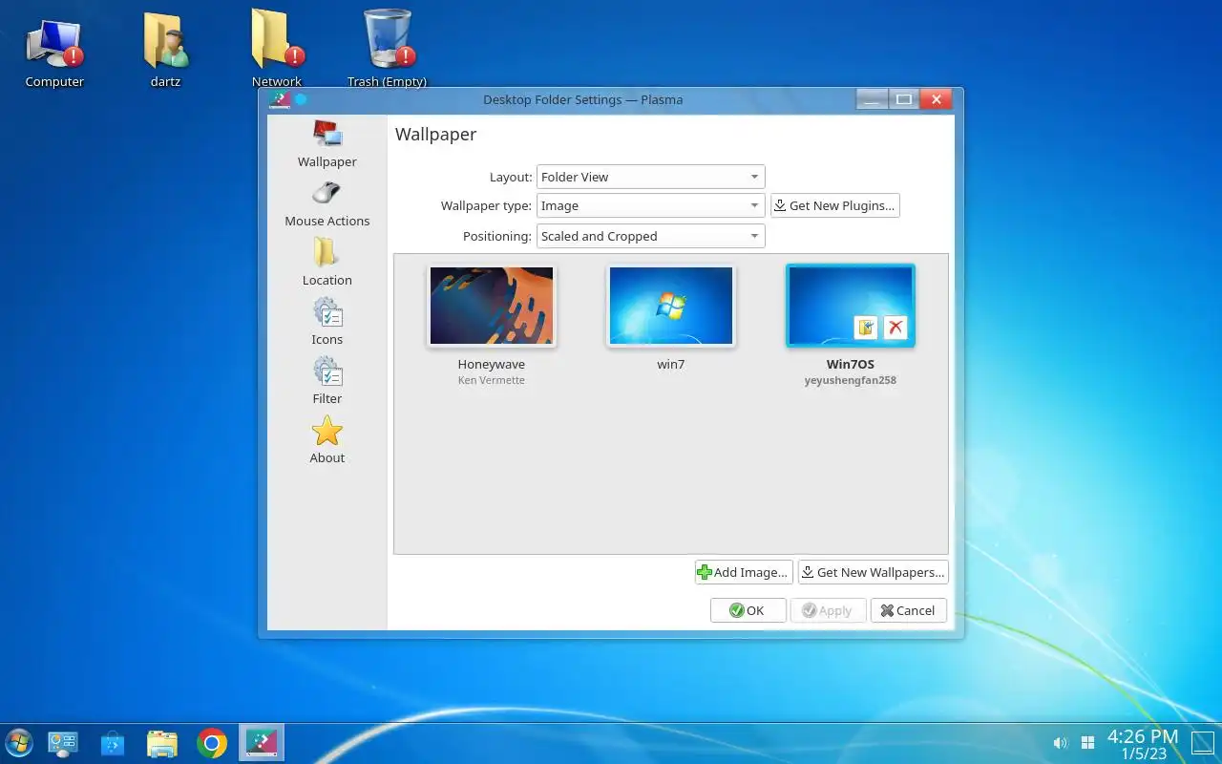Select the win7 wallpaper thumbnail
This screenshot has height=764, width=1222.
(x=671, y=306)
